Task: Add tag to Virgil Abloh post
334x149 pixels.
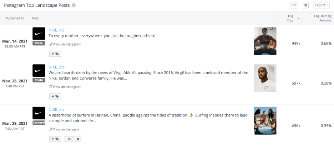Action: coord(55,97)
